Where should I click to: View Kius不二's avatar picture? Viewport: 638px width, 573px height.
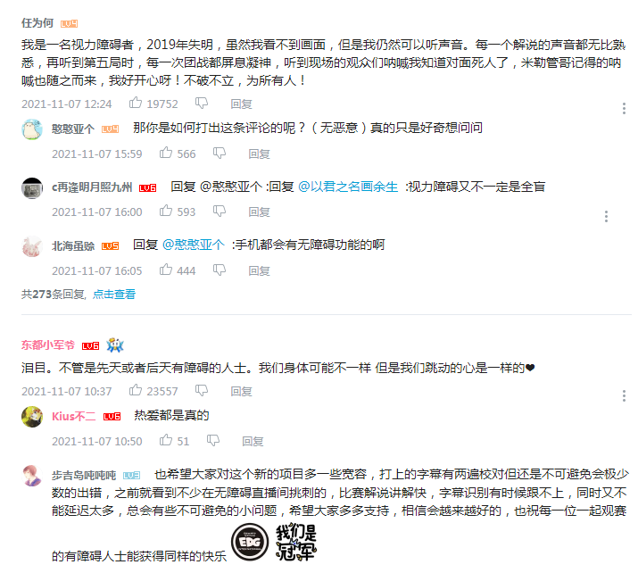[32, 417]
